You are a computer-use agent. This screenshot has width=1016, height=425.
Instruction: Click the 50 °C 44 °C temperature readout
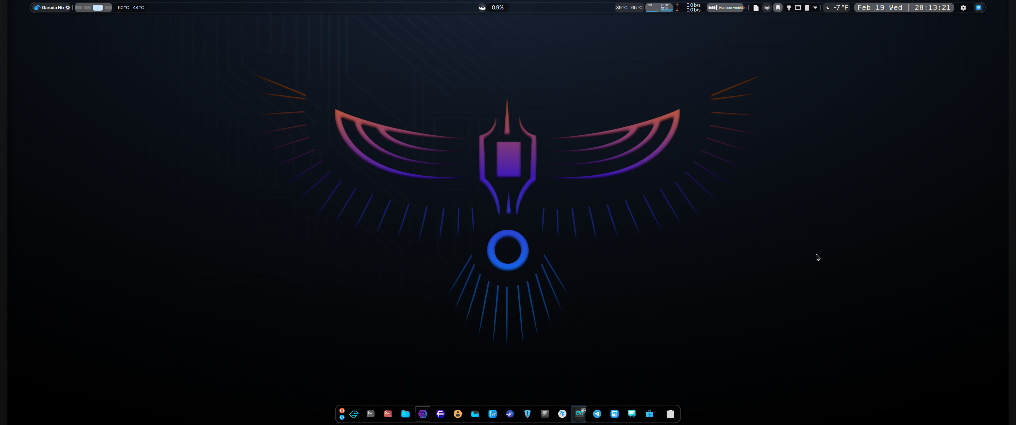[131, 7]
